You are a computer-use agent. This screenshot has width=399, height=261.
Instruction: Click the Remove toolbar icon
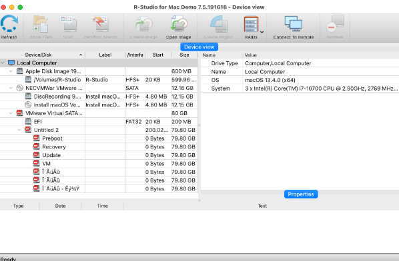335,24
